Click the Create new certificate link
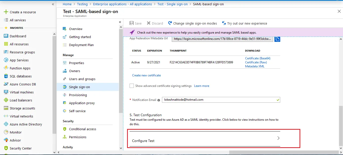This screenshot has width=343, height=155. (x=146, y=75)
